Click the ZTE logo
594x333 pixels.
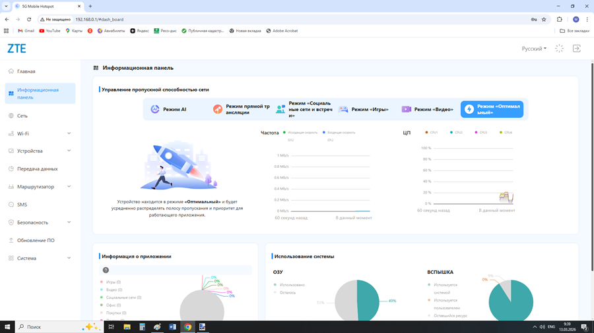(x=16, y=49)
